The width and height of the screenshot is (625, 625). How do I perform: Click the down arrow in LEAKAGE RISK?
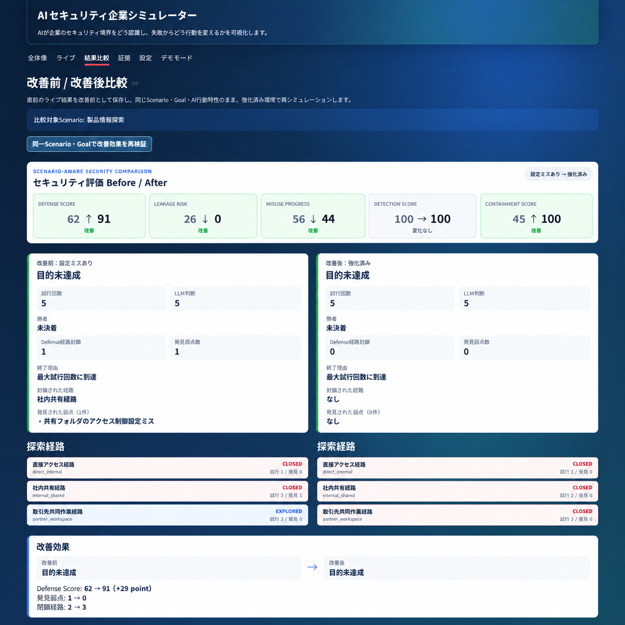coord(205,219)
